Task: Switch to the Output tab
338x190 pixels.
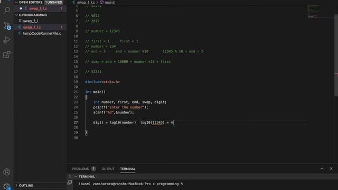Action: 108,169
